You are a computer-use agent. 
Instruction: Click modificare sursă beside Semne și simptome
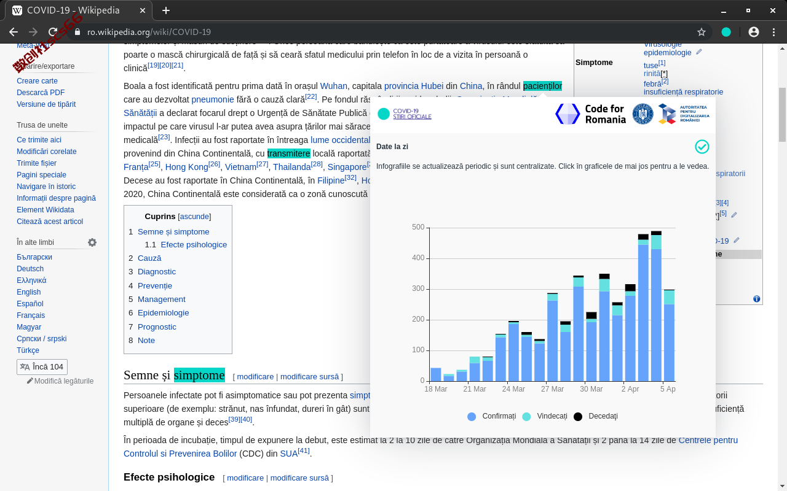click(x=309, y=376)
